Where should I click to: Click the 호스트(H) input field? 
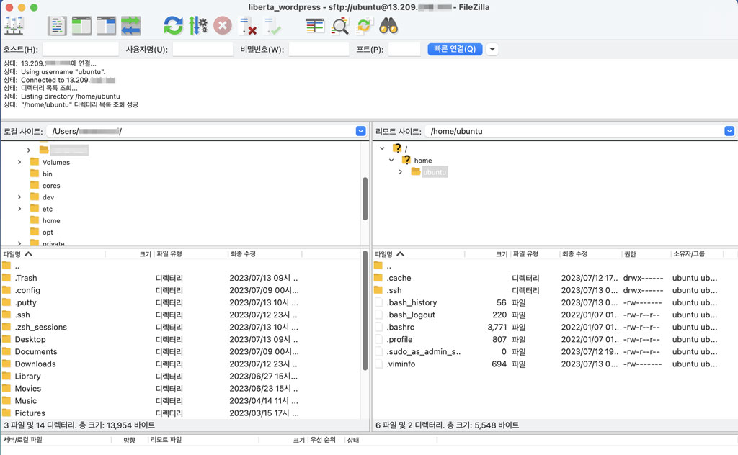click(x=80, y=50)
